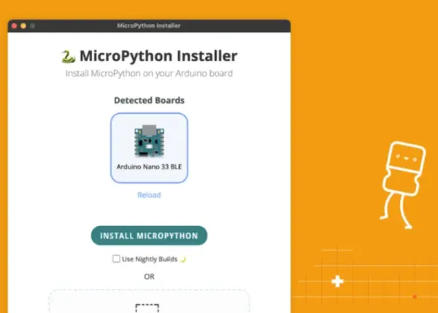Select the Arduino Nano 33 BLE board card
438x313 pixels.
(x=149, y=148)
